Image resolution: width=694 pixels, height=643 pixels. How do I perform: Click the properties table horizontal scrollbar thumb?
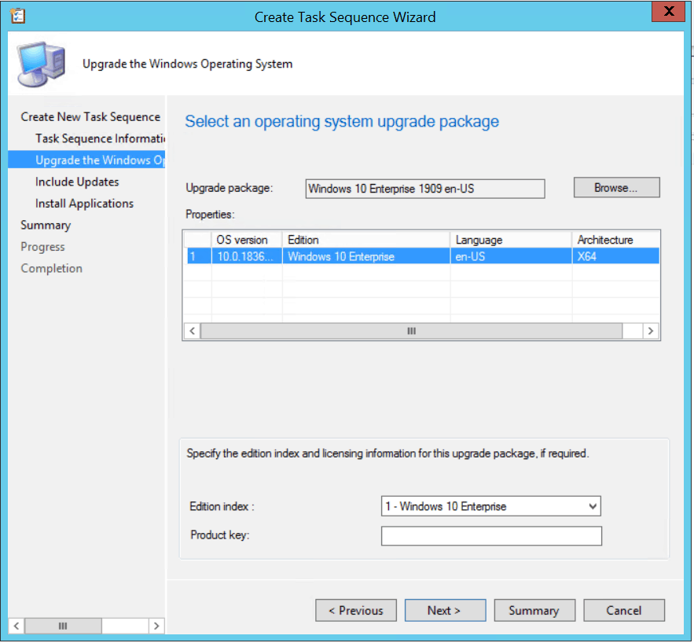(x=411, y=331)
